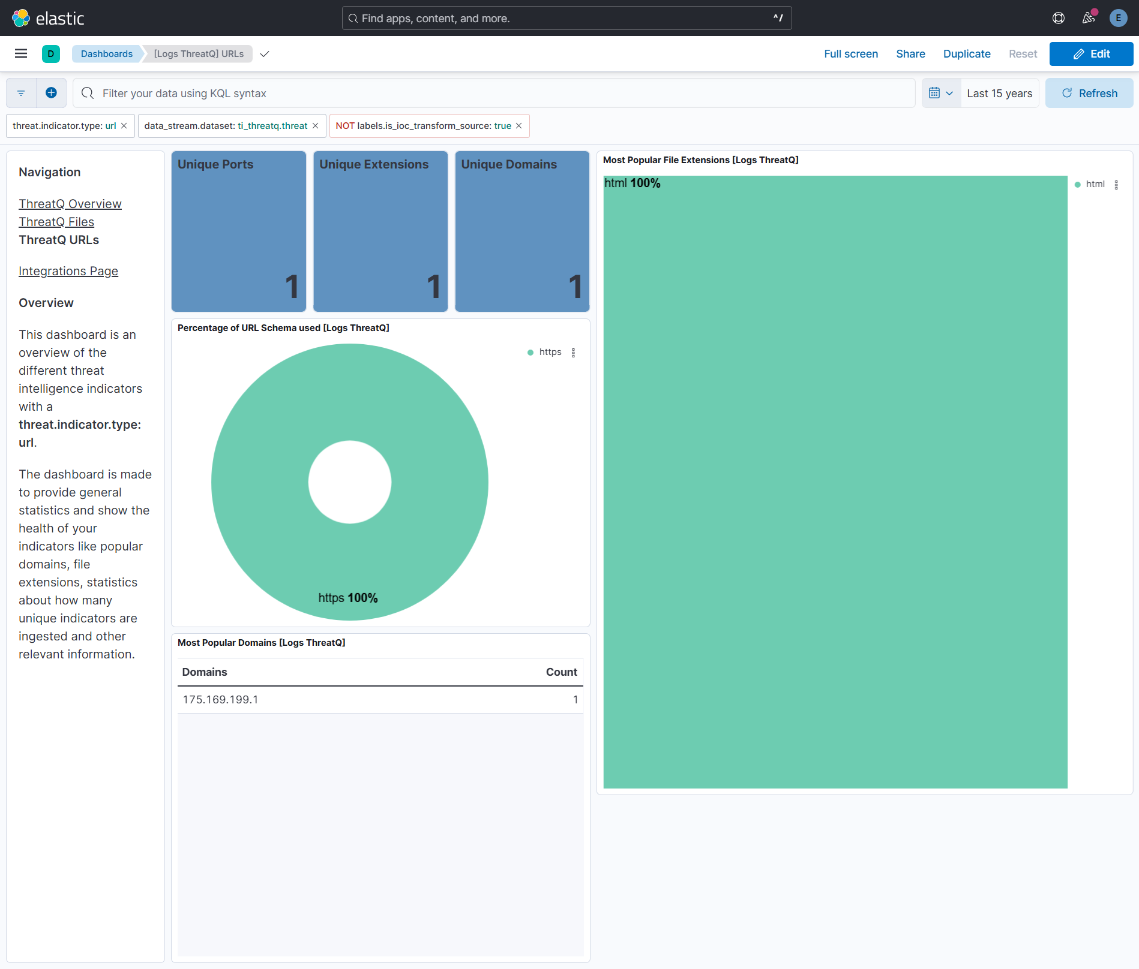Open the user avatar menu

[x=1118, y=18]
